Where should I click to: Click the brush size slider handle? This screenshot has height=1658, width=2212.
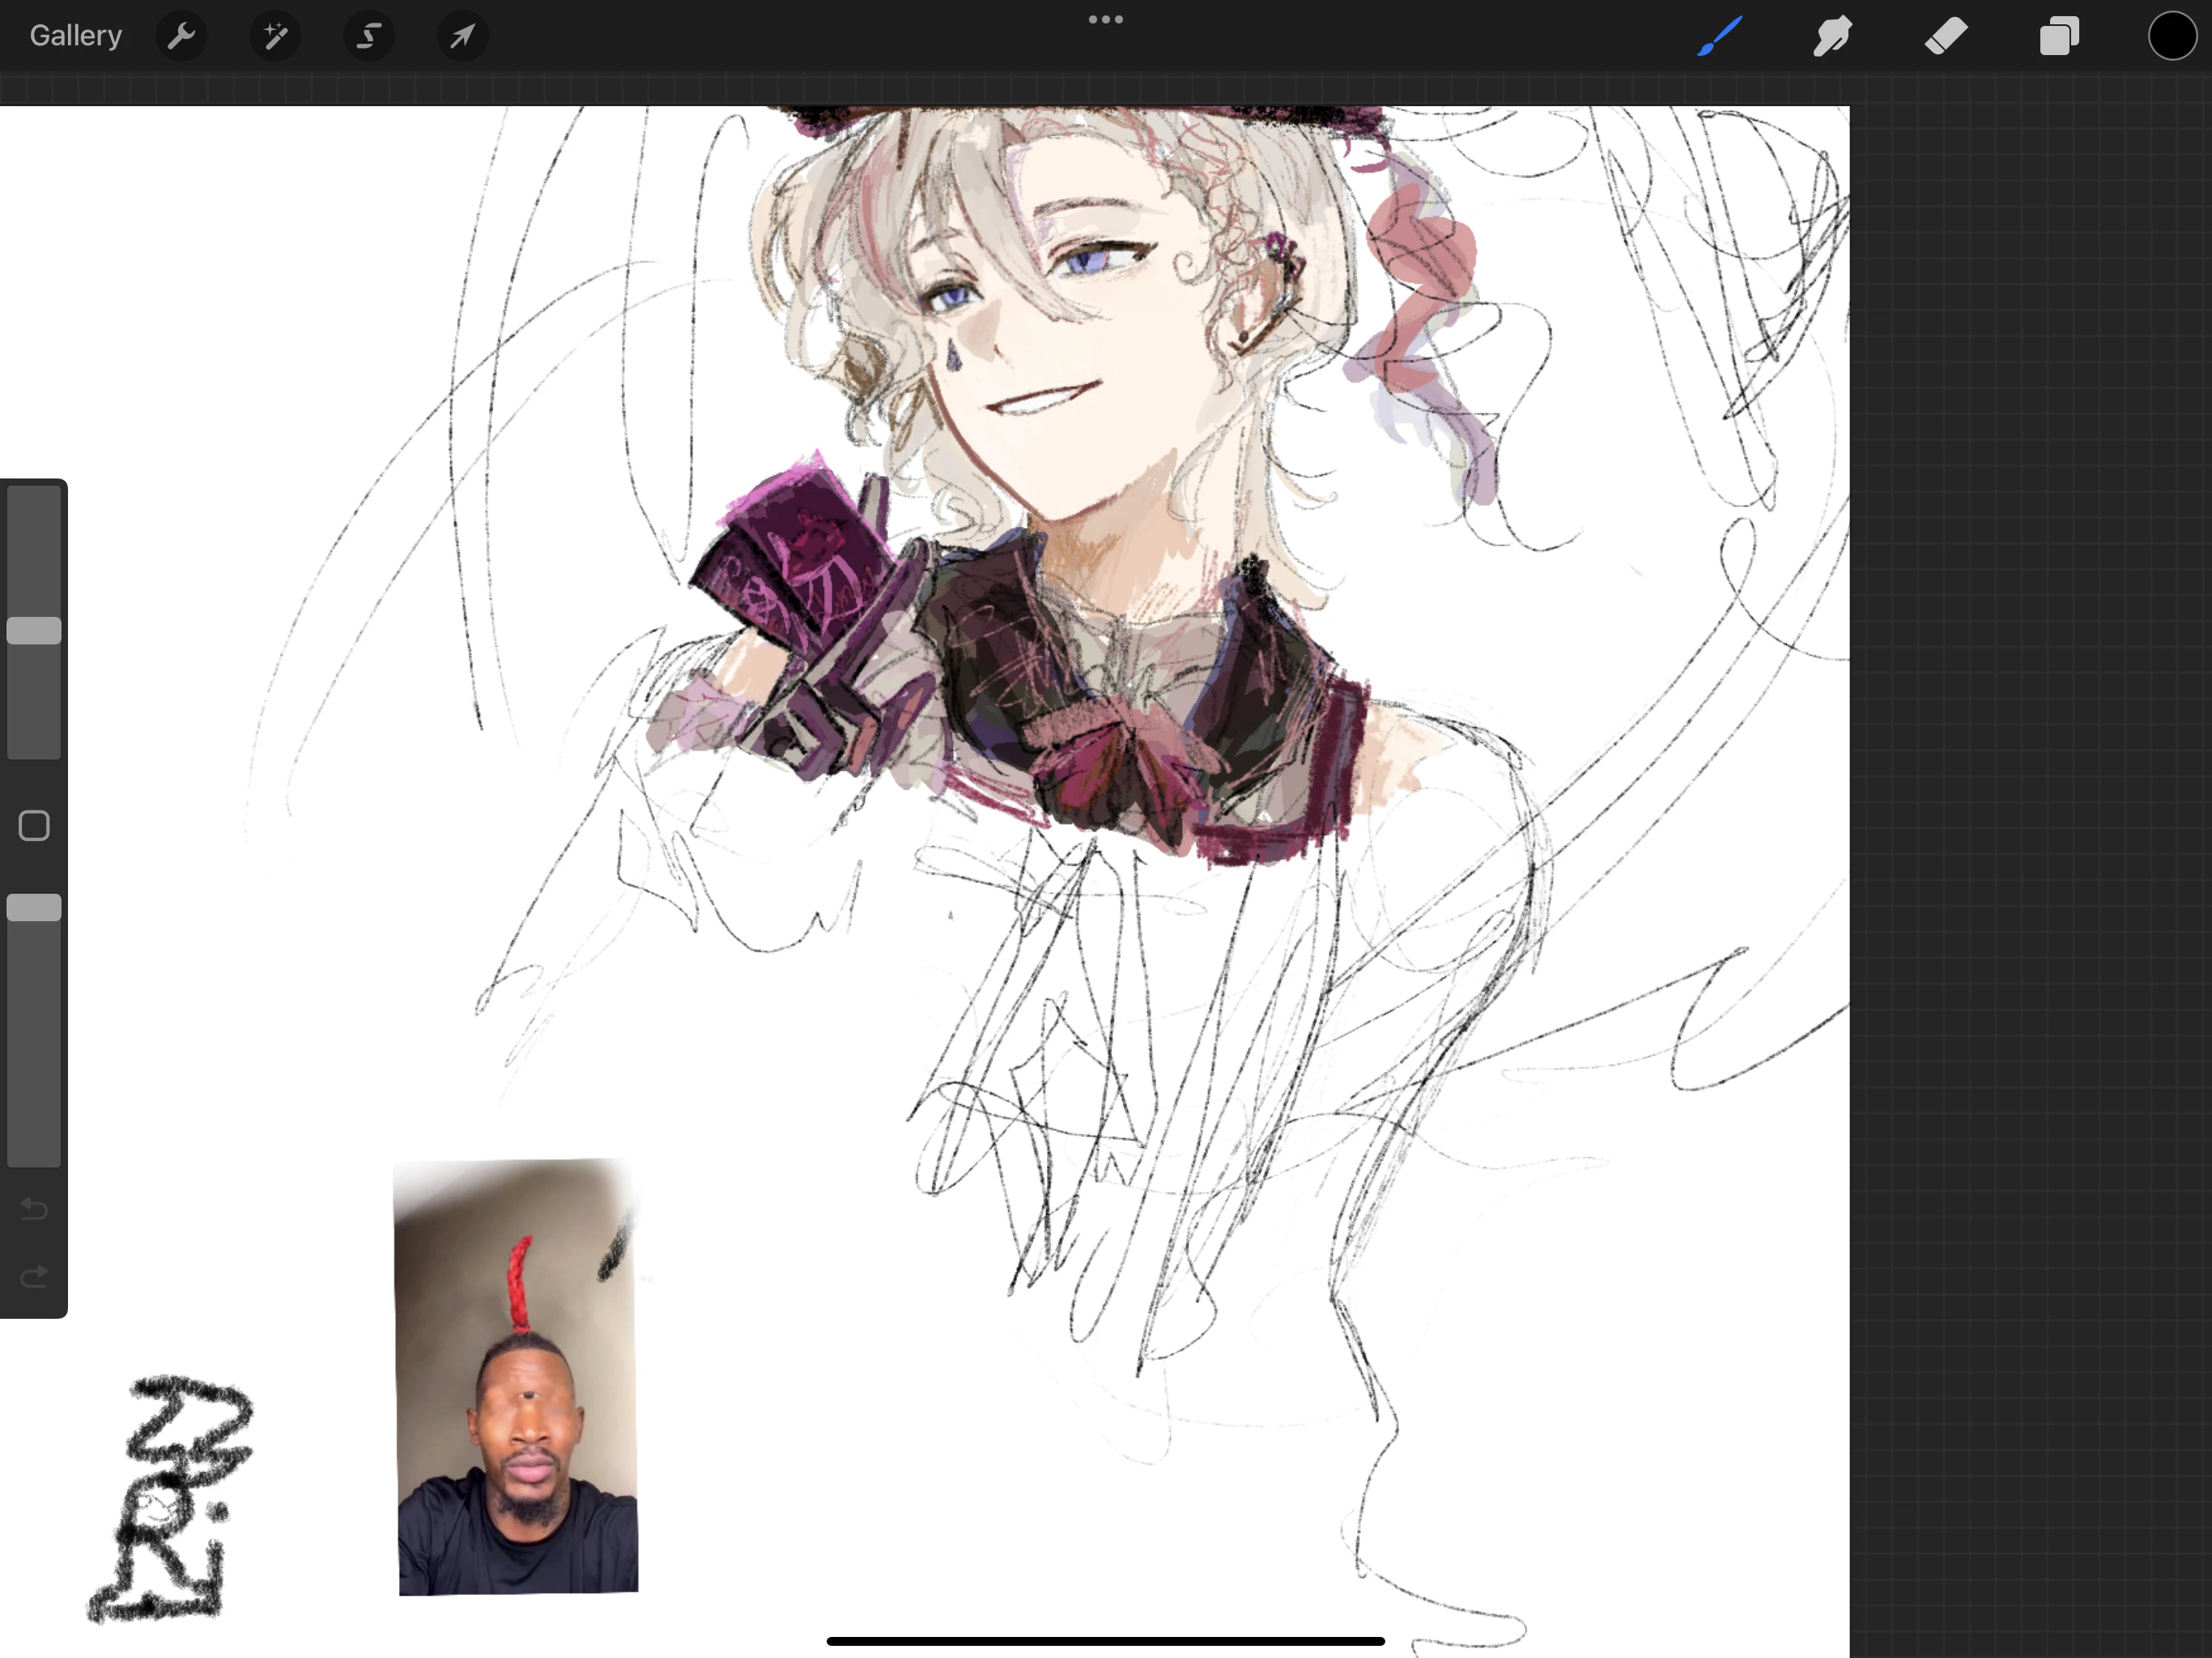[34, 630]
